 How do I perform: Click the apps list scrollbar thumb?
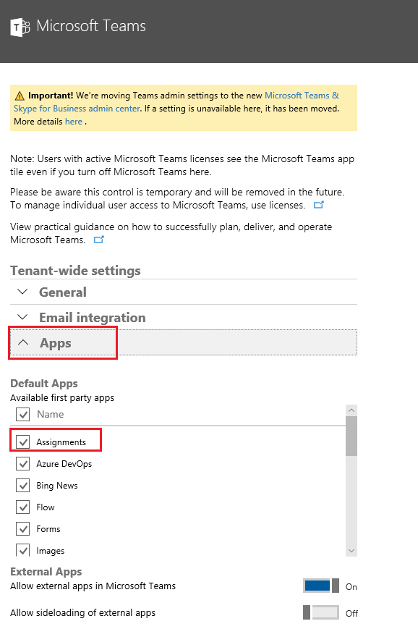point(351,436)
